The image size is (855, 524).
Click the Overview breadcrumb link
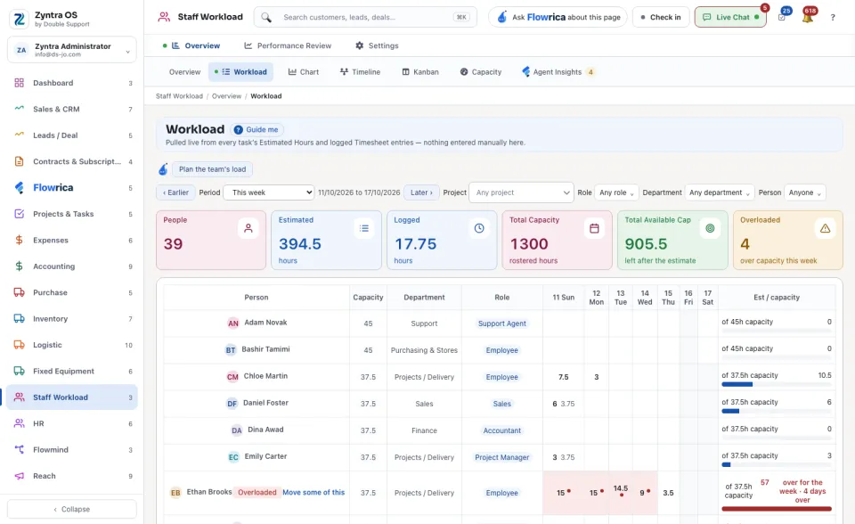[x=226, y=96]
